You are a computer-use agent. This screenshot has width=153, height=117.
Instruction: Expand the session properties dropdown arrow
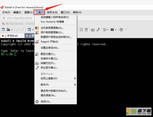pos(33,30)
